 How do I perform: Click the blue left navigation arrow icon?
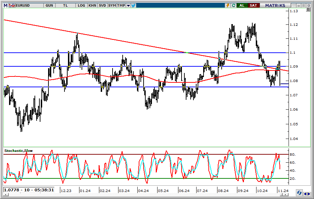pyautogui.click(x=305, y=194)
